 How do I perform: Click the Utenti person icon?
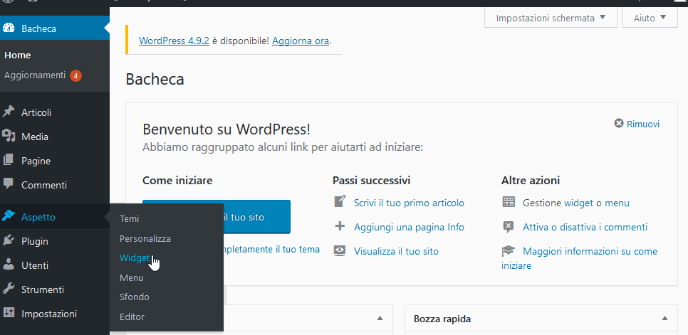tap(8, 265)
